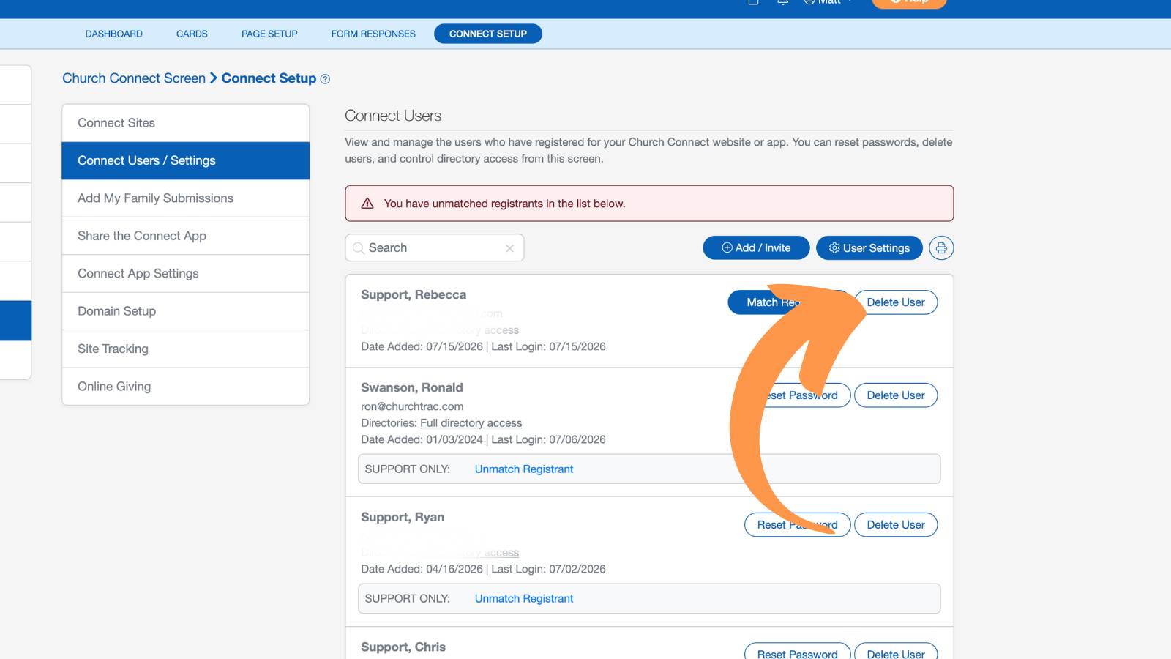Viewport: 1171px width, 659px height.
Task: Delete User for Chris Support
Action: click(x=896, y=651)
